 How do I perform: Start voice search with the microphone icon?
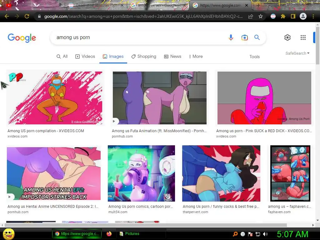point(231,37)
